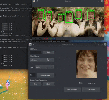Click the Select Name label
The image size is (109, 100).
tap(34, 56)
